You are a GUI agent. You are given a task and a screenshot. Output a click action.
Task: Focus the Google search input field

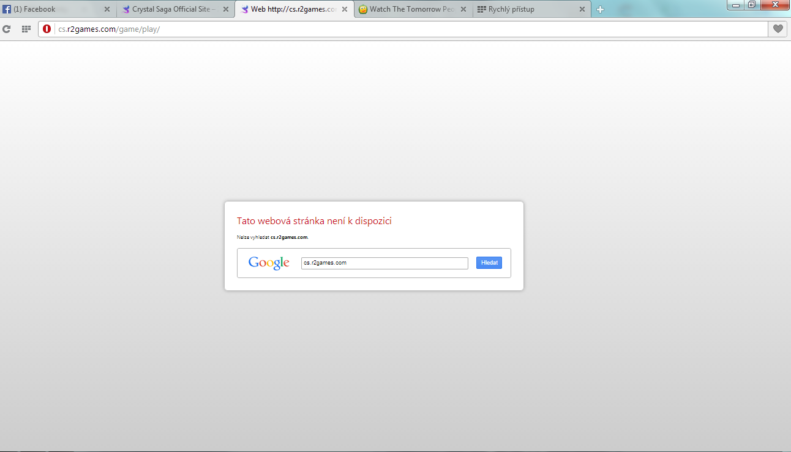pos(384,263)
